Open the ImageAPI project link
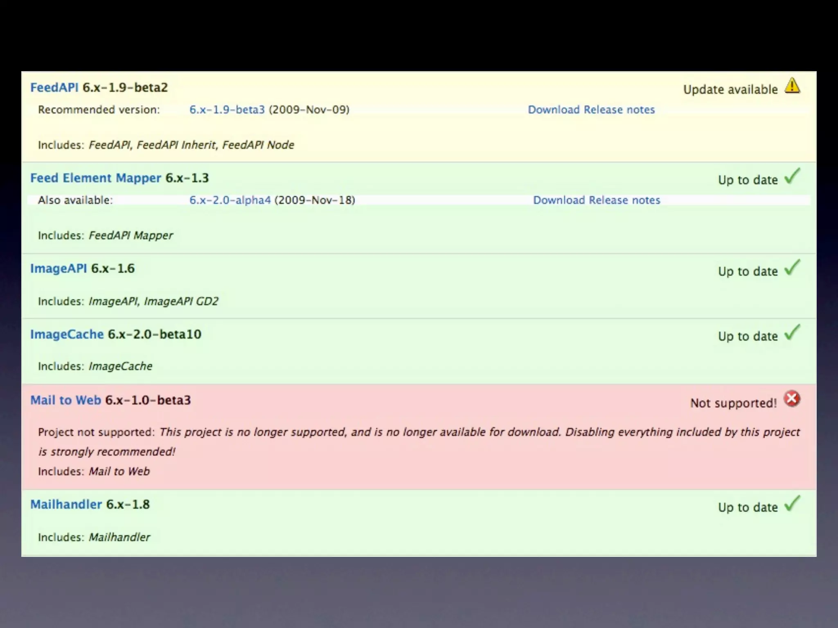The height and width of the screenshot is (628, 838). (x=59, y=269)
